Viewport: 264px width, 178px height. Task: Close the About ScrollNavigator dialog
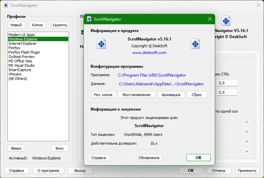point(209,19)
